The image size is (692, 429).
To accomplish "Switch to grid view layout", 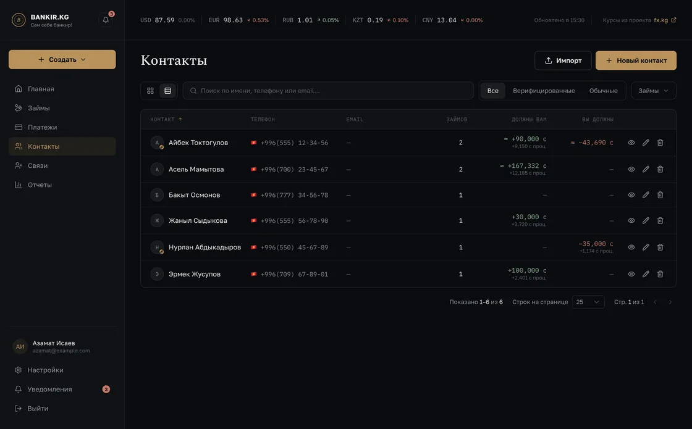I will [151, 91].
